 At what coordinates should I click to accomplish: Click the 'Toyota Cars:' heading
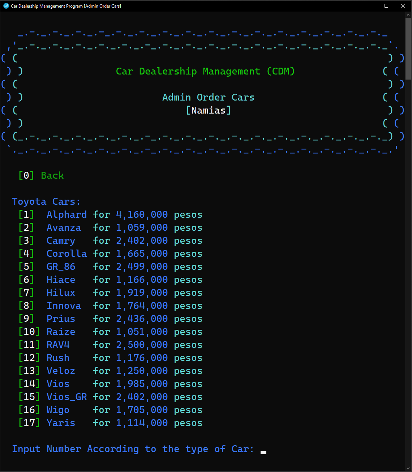click(46, 201)
